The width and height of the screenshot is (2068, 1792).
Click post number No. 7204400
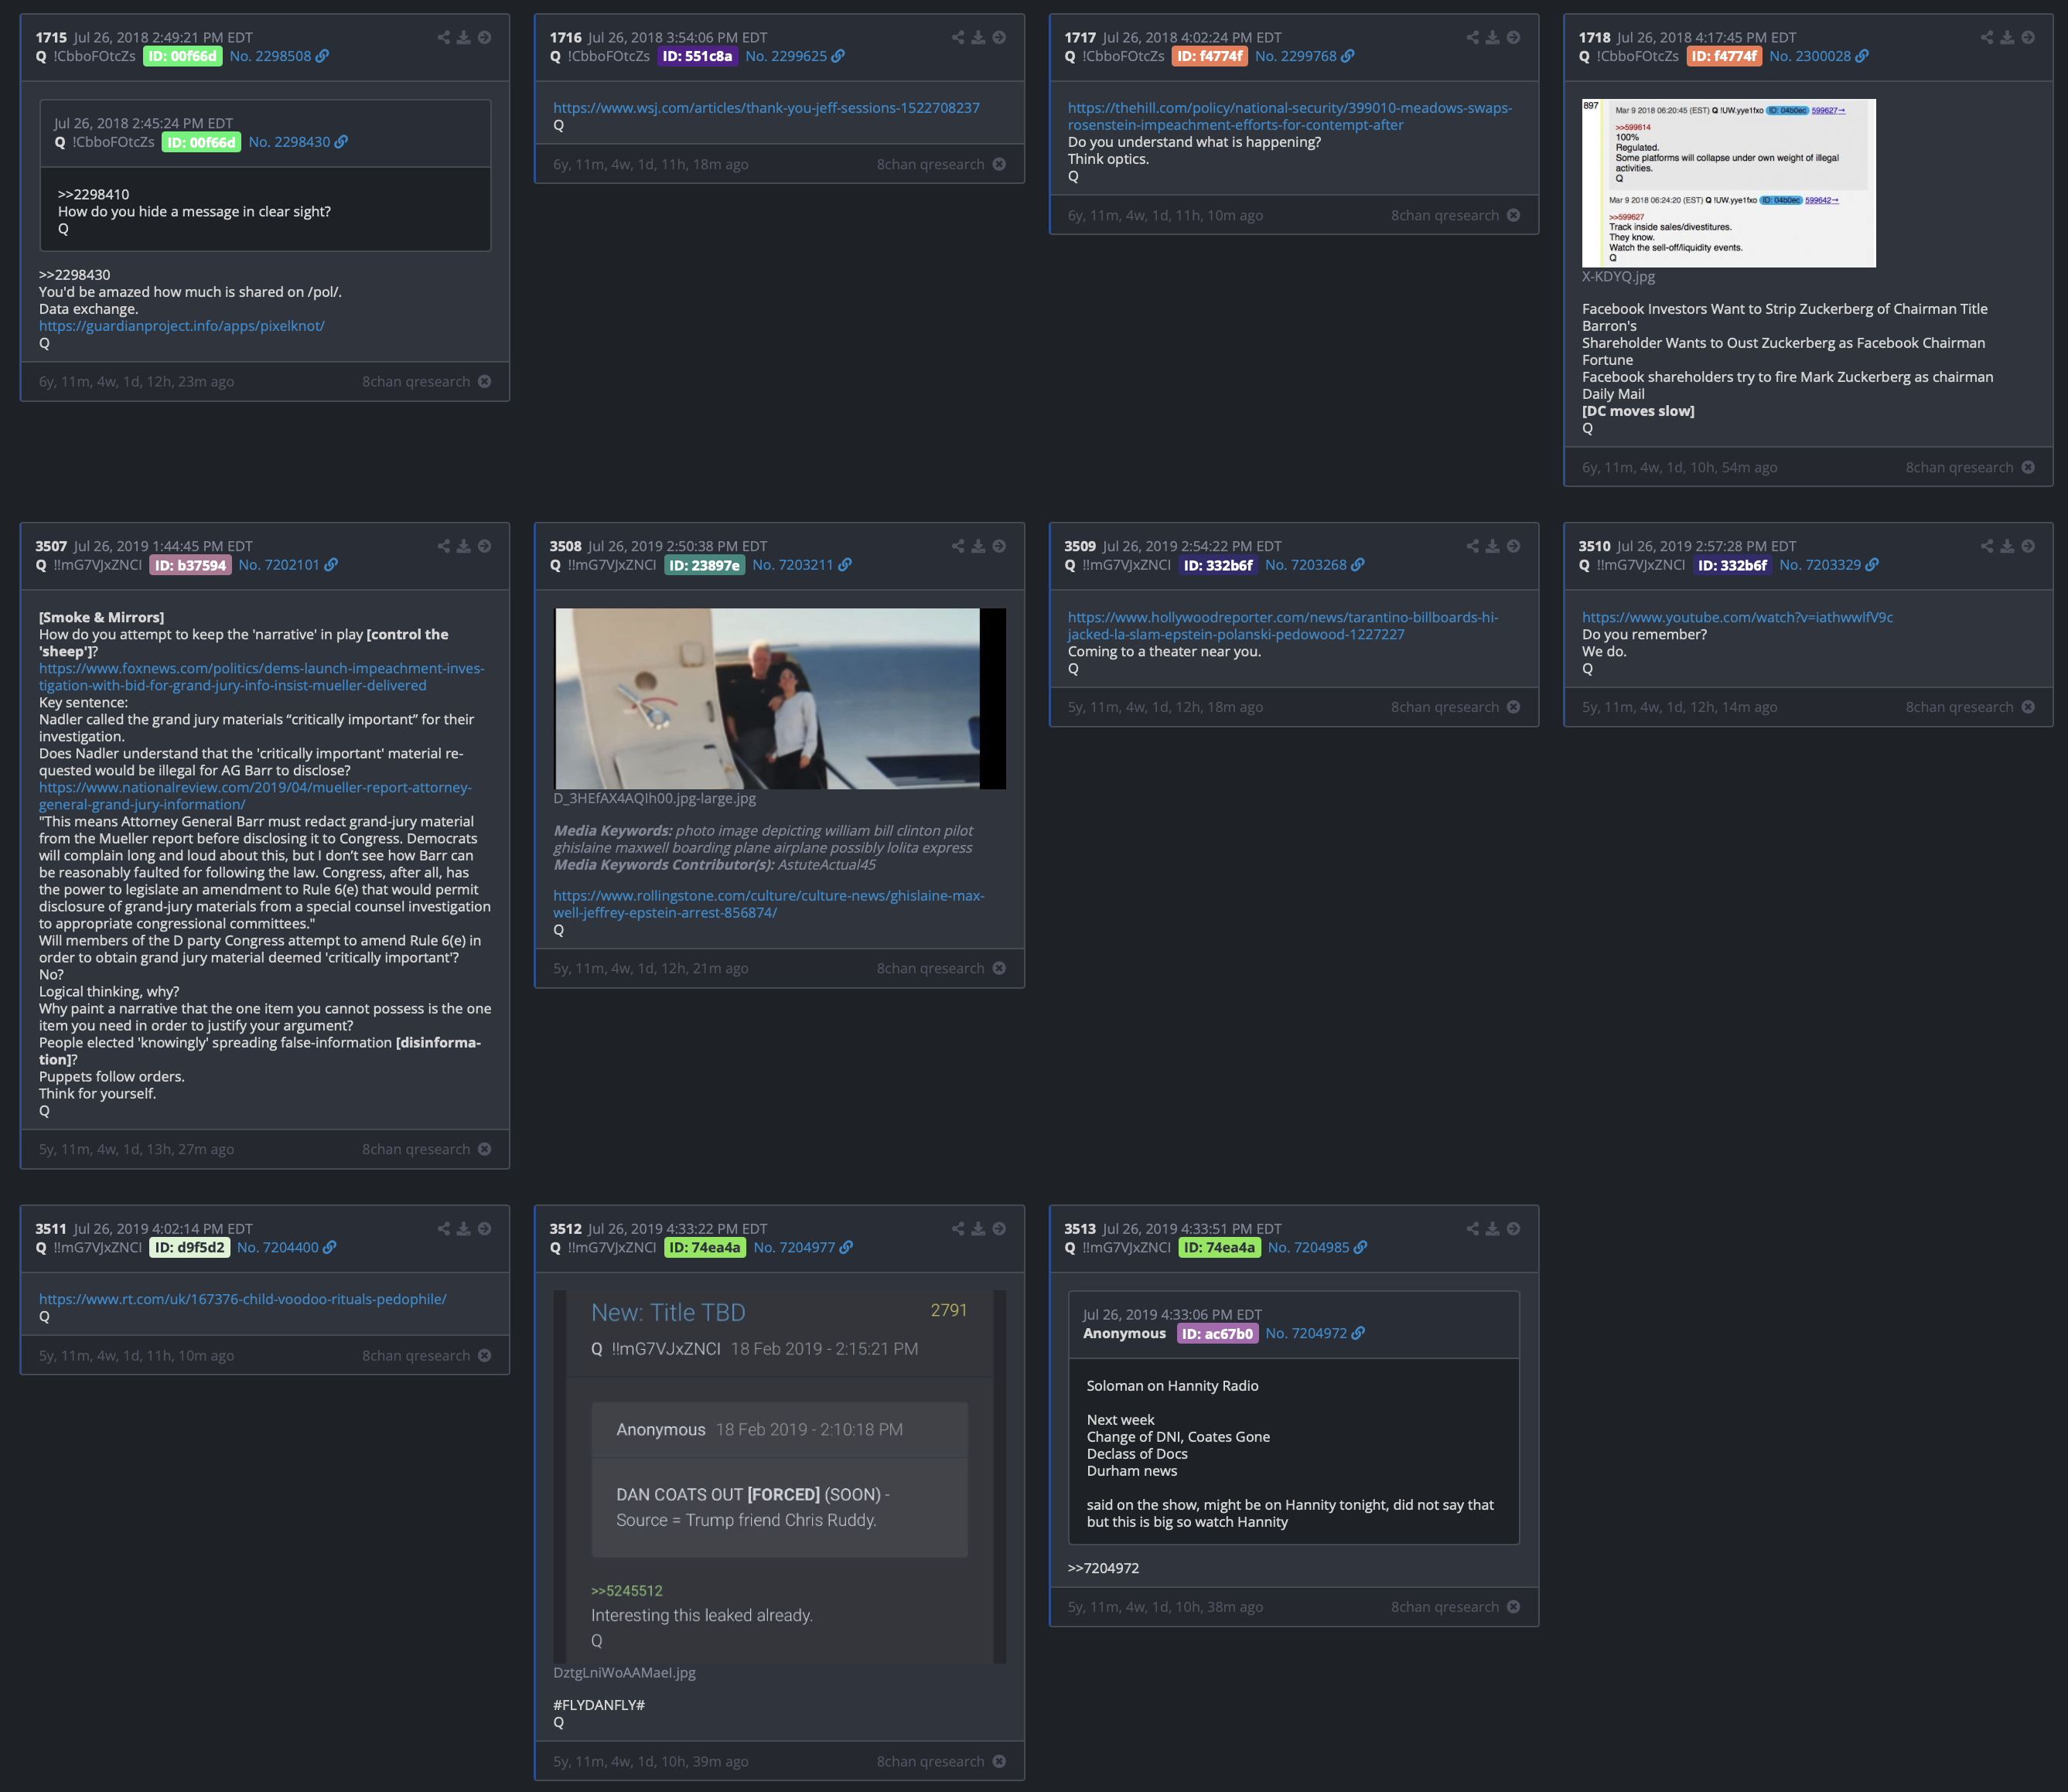coord(277,1248)
